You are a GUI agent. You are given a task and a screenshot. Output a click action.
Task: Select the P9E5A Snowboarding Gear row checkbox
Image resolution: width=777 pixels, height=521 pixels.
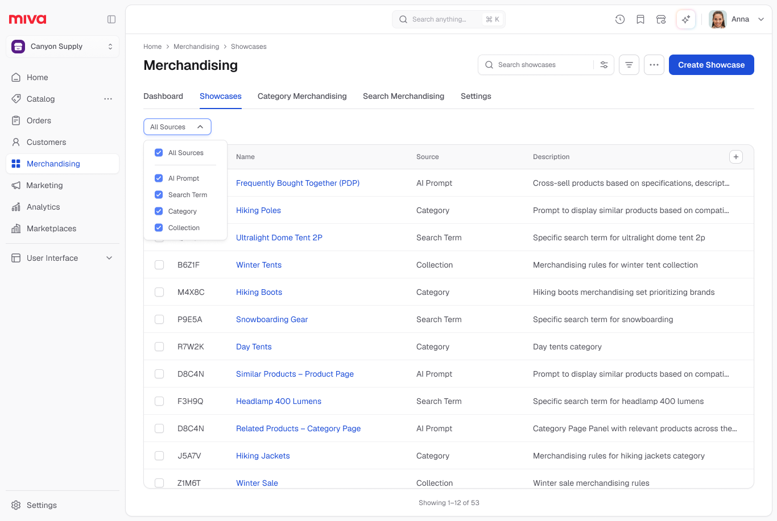[x=159, y=319]
